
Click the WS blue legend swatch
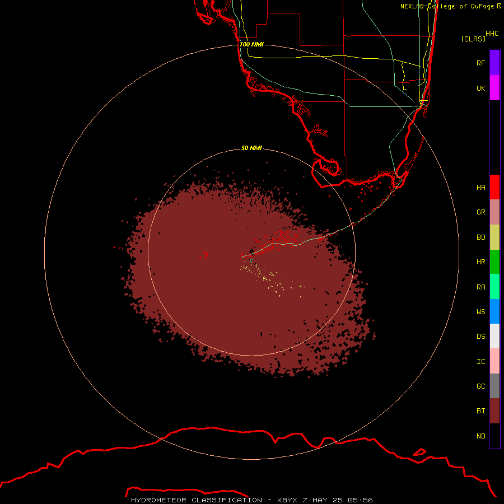(494, 311)
